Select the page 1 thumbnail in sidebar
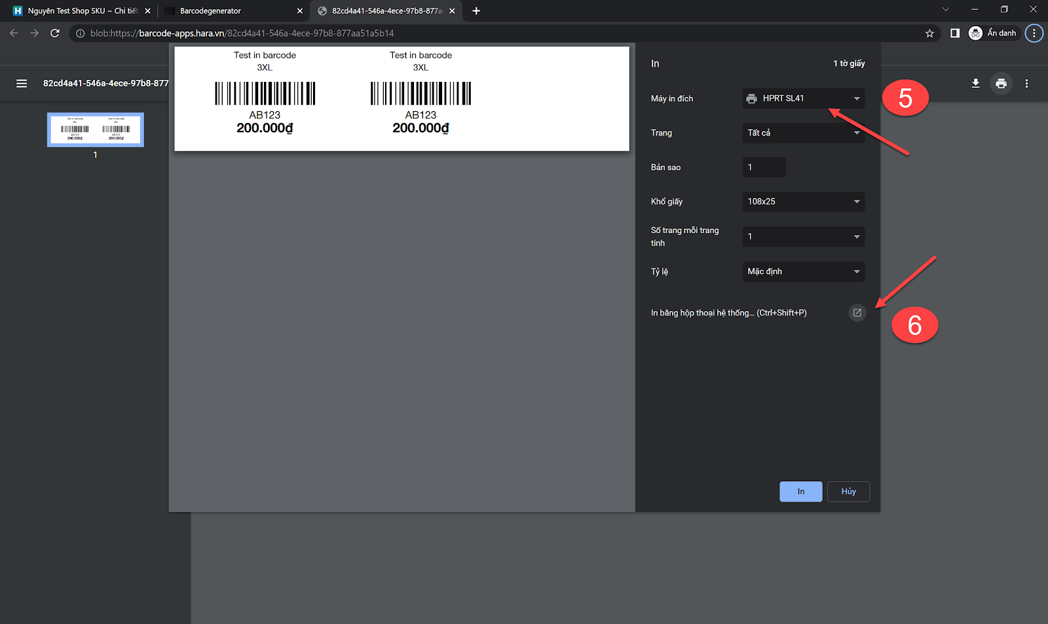Screen dimensions: 1048x624 [x=96, y=130]
